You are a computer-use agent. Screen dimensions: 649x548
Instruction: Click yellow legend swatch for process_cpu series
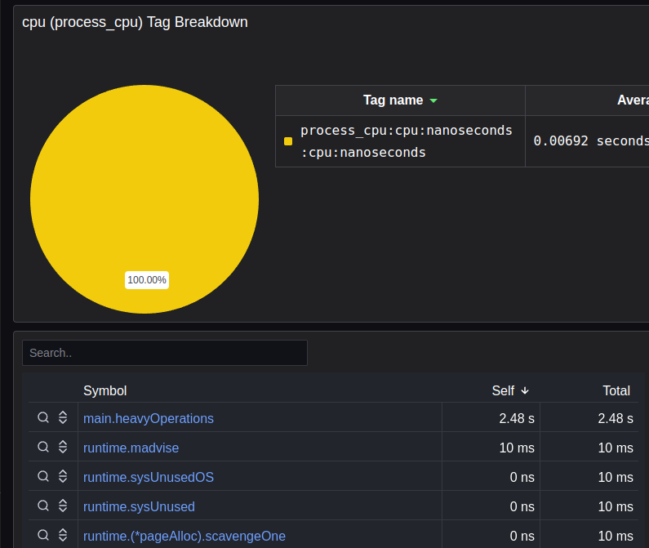288,141
